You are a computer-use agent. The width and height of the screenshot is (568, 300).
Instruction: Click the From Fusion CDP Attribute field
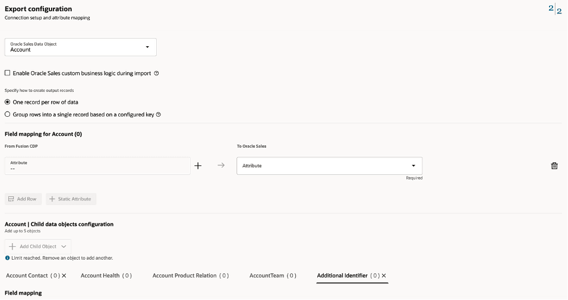(97, 166)
